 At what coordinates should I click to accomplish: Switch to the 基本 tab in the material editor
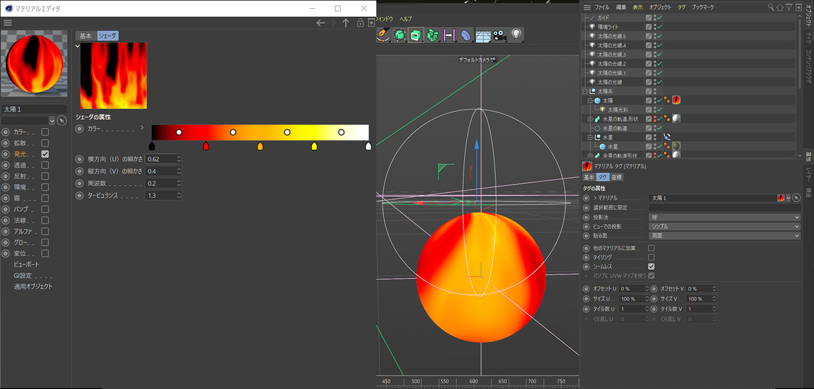pyautogui.click(x=85, y=35)
